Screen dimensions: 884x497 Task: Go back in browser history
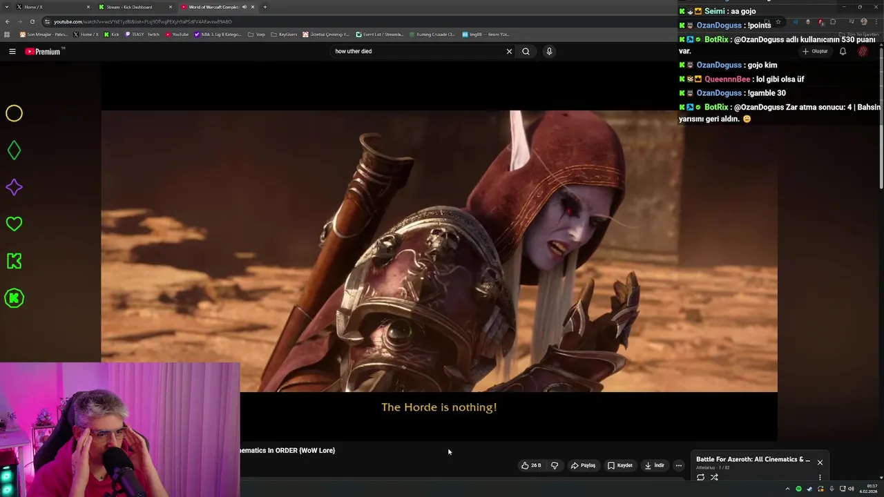[8, 21]
